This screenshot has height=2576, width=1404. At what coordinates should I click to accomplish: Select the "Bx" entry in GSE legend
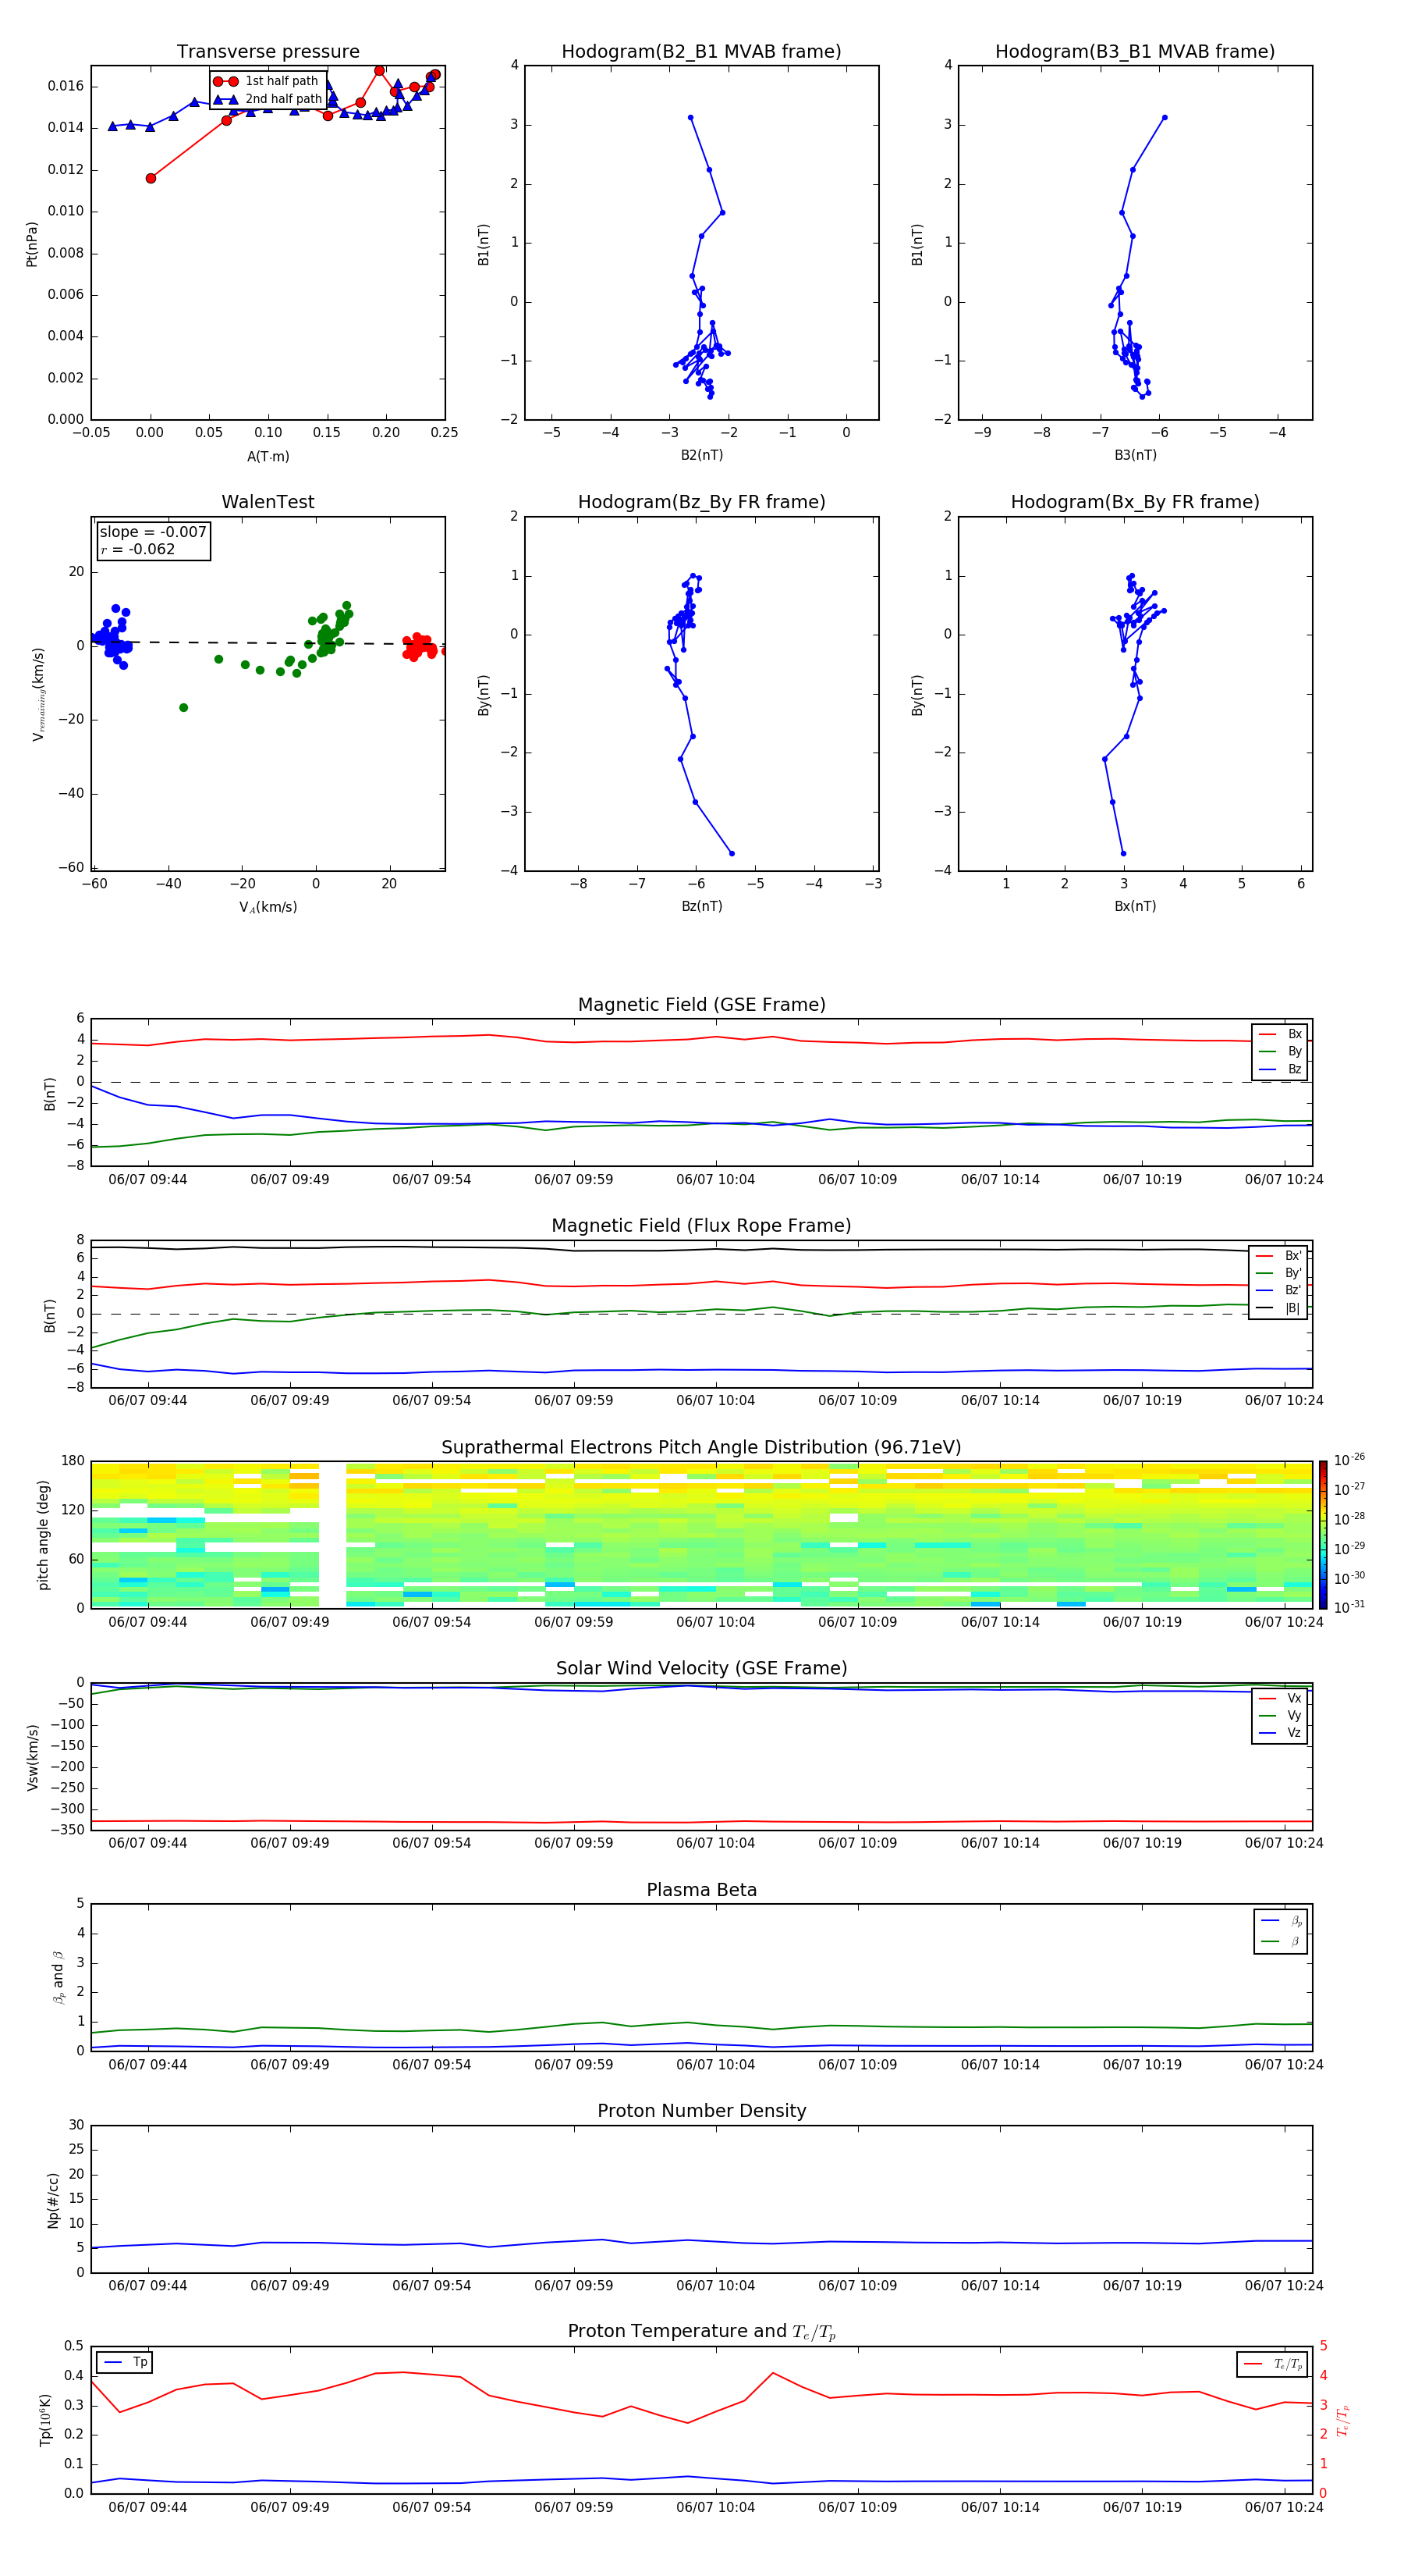coord(1280,1034)
